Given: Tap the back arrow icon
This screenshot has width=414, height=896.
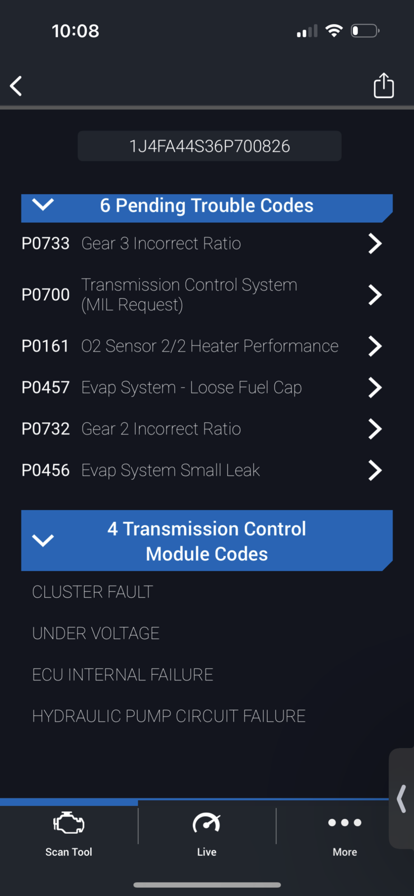Looking at the screenshot, I should coord(16,86).
